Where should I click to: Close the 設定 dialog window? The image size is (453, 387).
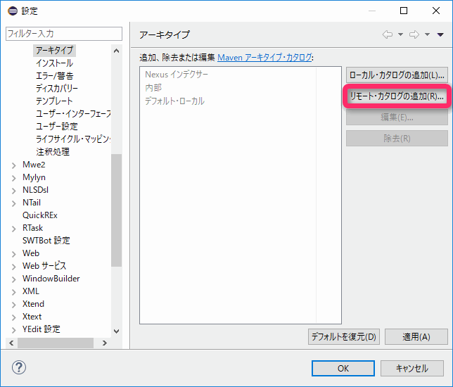point(436,11)
